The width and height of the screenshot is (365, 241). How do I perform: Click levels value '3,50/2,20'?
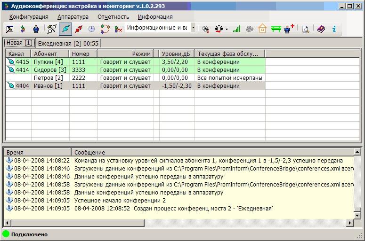click(175, 62)
